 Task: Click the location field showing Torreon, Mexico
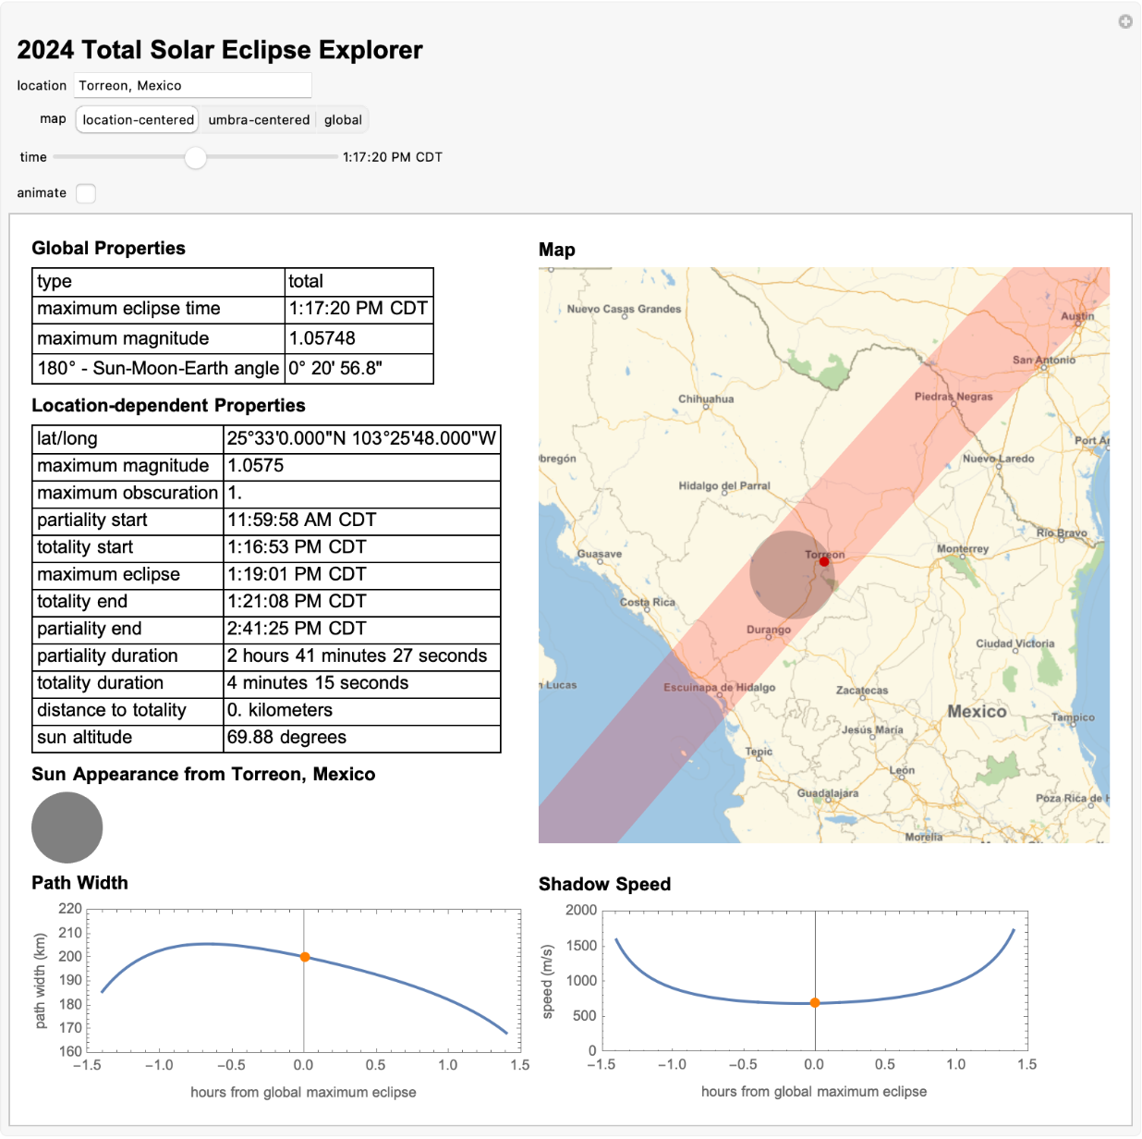pos(192,85)
